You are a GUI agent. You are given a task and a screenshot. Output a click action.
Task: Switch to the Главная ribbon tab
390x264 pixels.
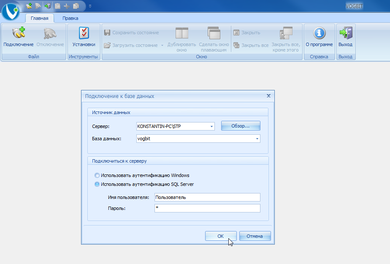40,18
